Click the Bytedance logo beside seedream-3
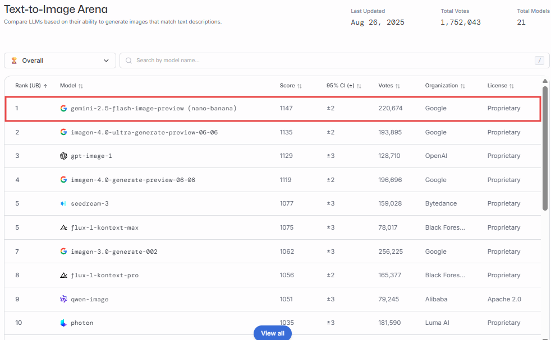The height and width of the screenshot is (340, 551). tap(63, 203)
